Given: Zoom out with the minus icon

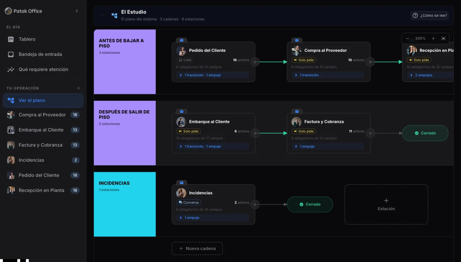Looking at the screenshot, I should [x=407, y=39].
